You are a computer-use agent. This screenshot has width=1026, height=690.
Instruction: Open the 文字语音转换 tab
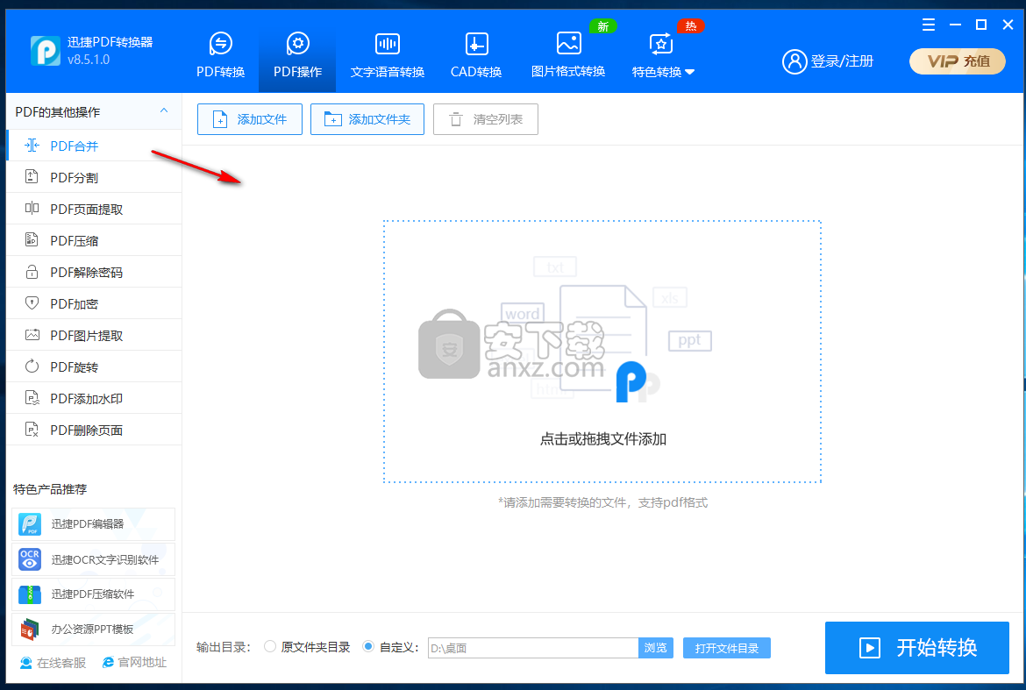[388, 55]
